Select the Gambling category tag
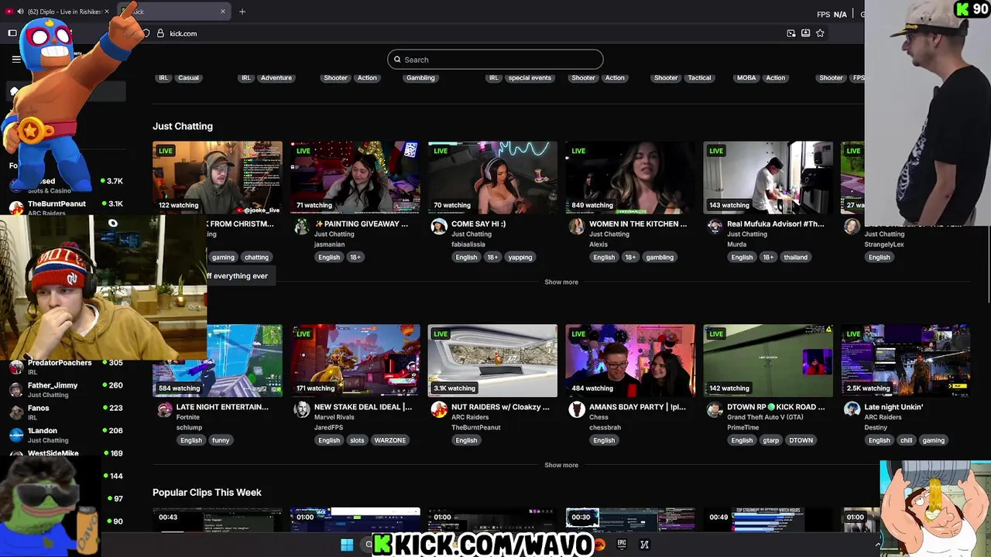 pyautogui.click(x=420, y=77)
